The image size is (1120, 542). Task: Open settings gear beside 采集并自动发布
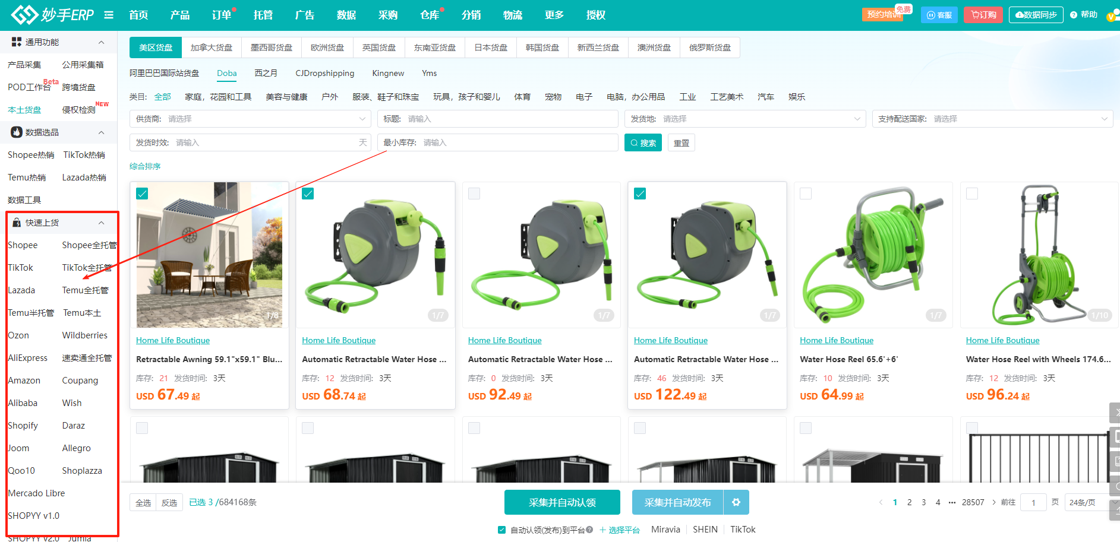pyautogui.click(x=736, y=502)
